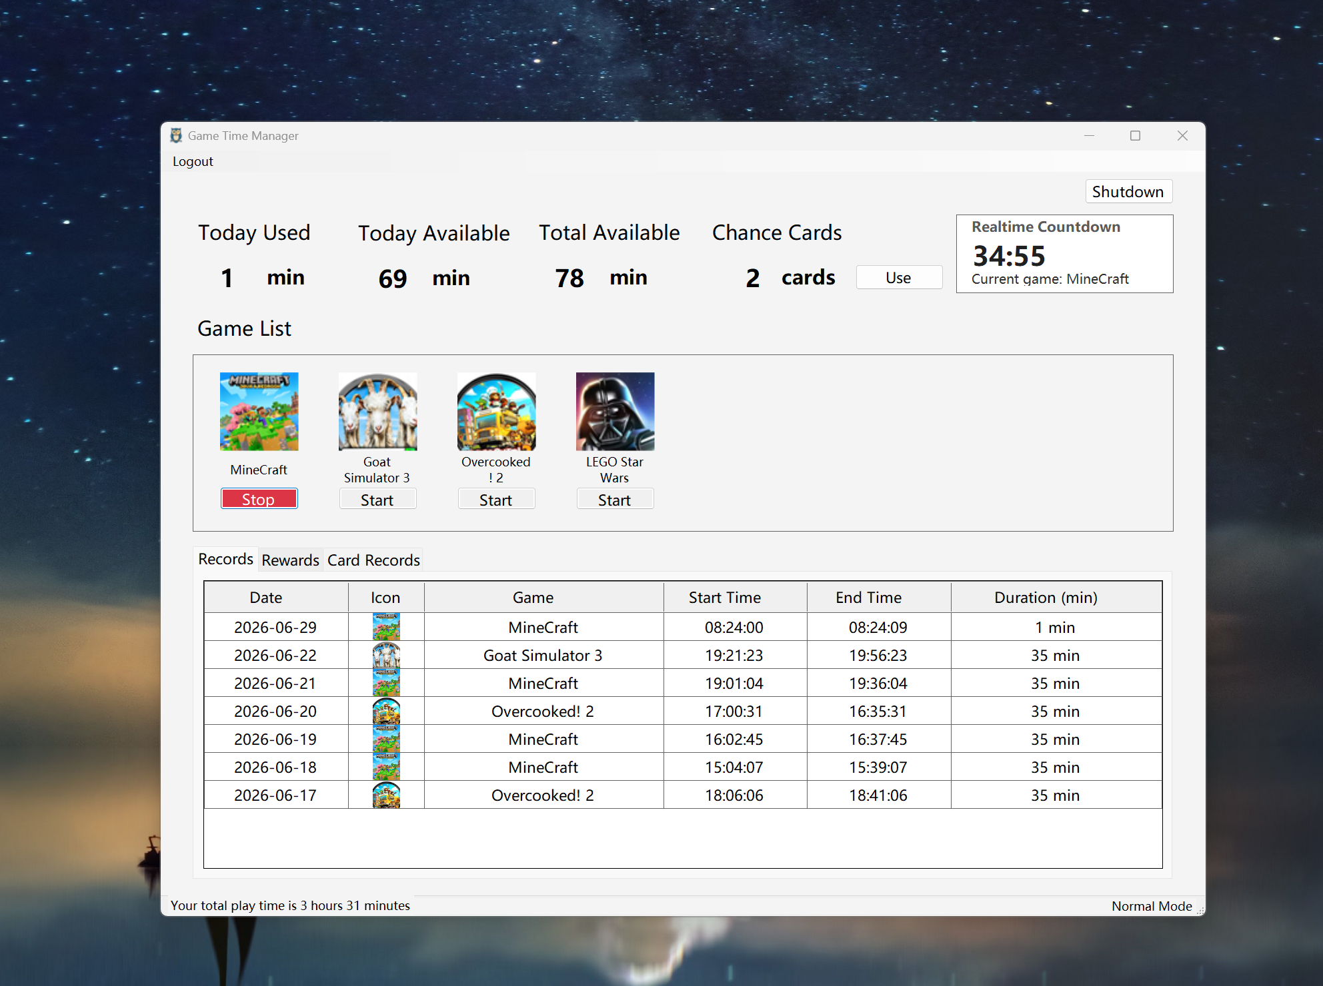
Task: Start LEGO Star Wars
Action: 615,500
